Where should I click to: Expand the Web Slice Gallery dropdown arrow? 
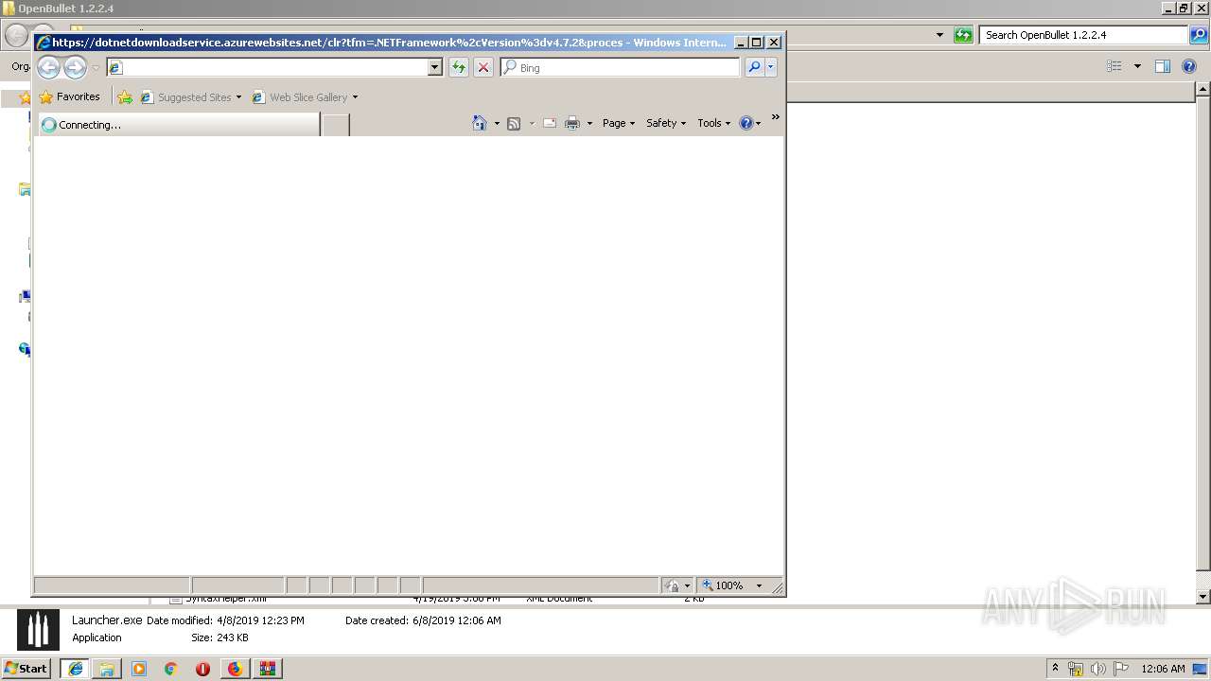pyautogui.click(x=355, y=96)
